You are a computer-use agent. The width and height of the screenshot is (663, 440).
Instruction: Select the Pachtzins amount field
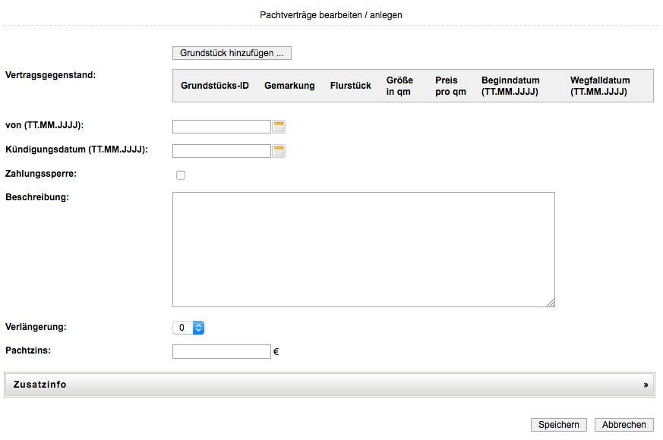coord(221,351)
